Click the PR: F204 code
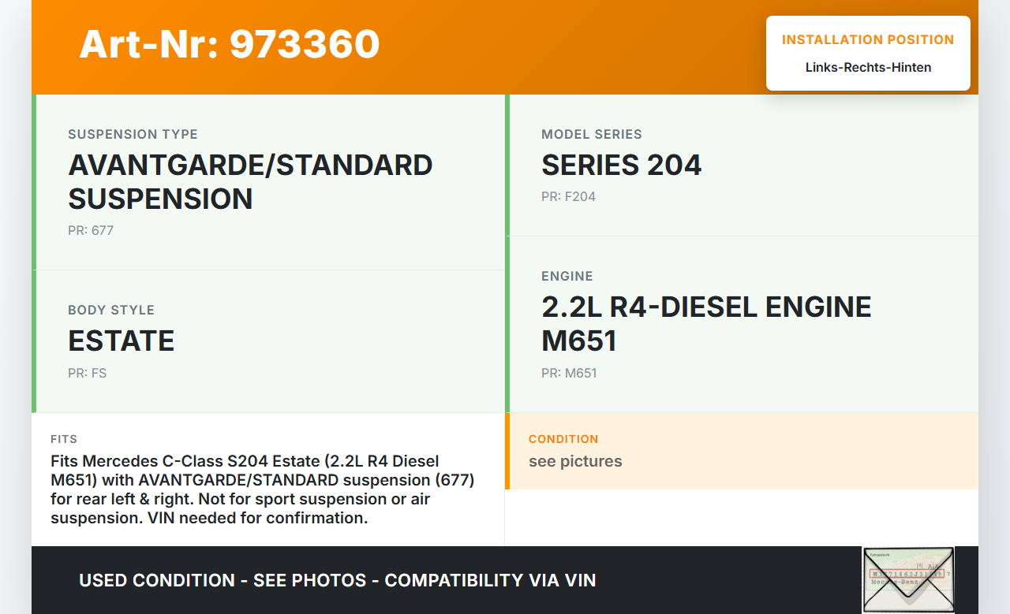Screen dimensions: 1010x614 568,197
